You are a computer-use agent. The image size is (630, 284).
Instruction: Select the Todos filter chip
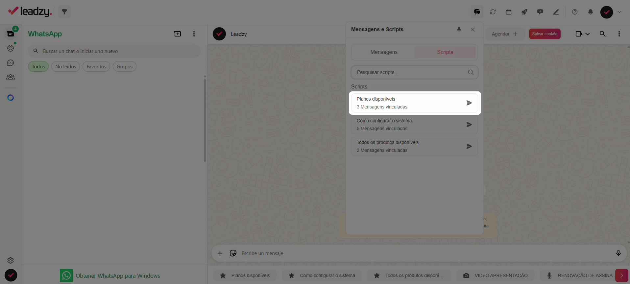tap(38, 66)
